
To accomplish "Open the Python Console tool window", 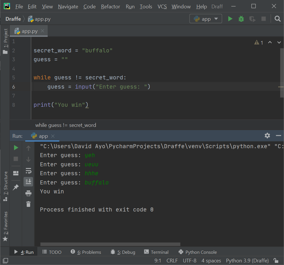I will (x=198, y=252).
